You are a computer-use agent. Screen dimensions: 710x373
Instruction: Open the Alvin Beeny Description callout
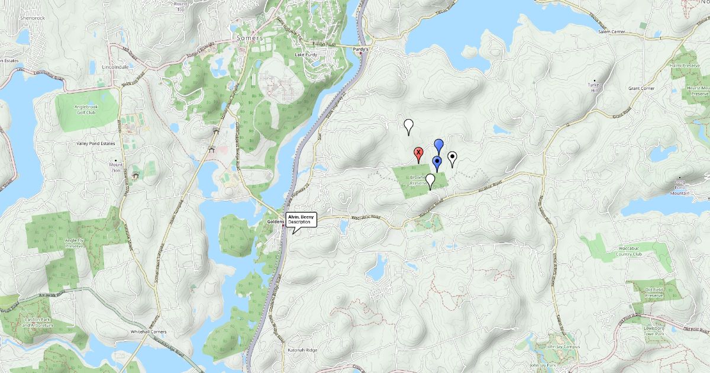click(x=302, y=220)
